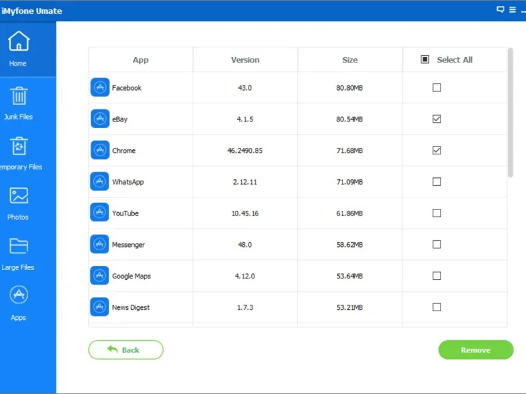Click the Chrome app icon
Image resolution: width=526 pixels, height=394 pixels.
pos(100,150)
